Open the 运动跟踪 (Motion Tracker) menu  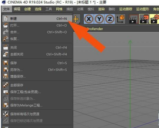126,9
